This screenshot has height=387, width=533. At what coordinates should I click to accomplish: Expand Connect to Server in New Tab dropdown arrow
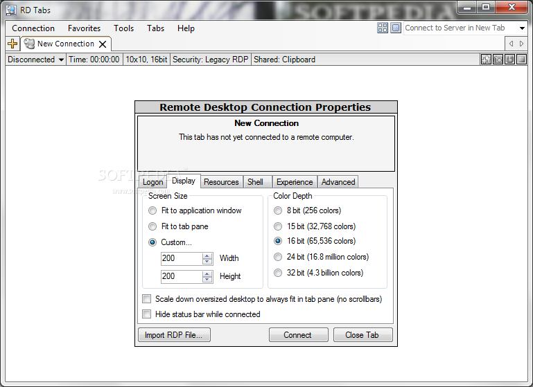[522, 28]
